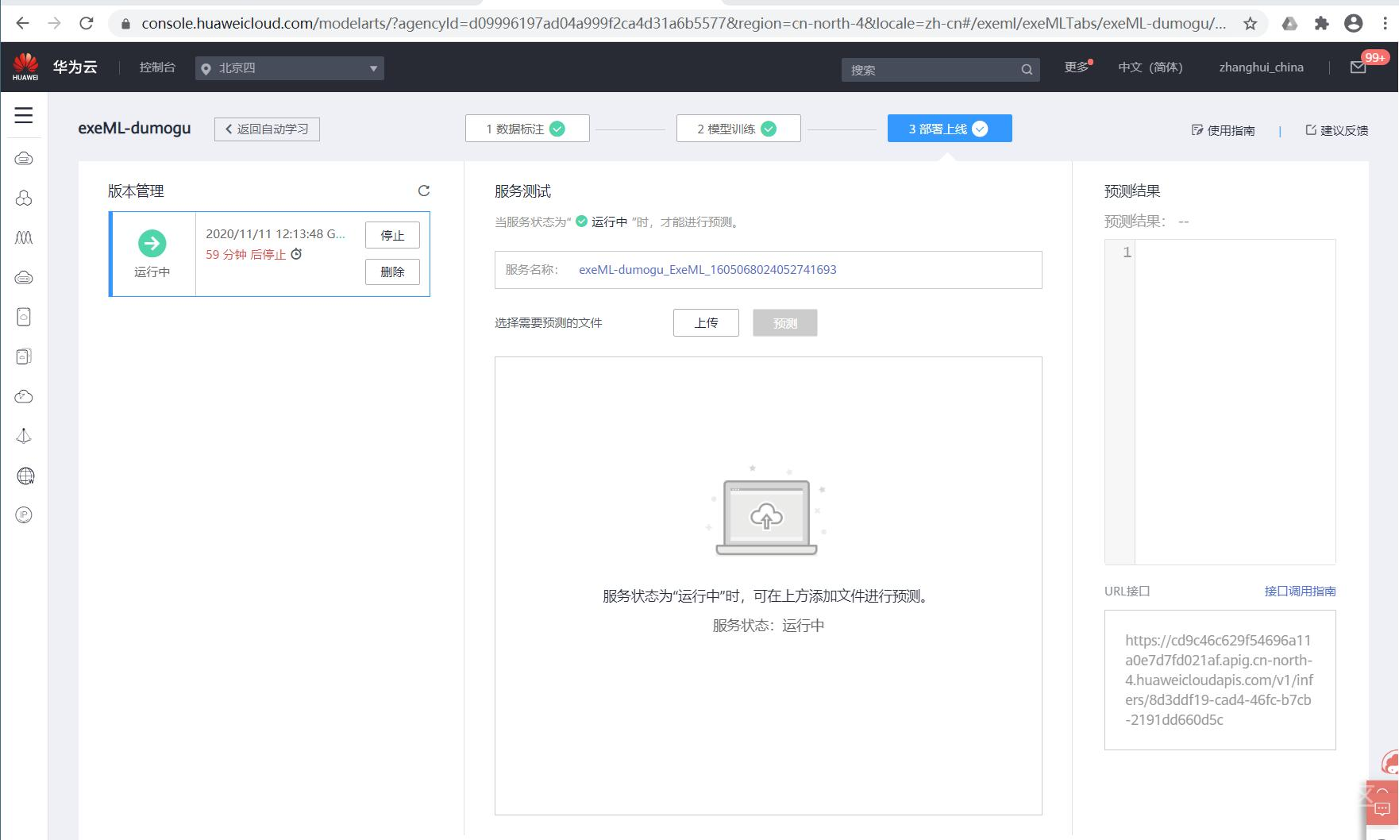Click the 返回自动学习 button

click(267, 129)
